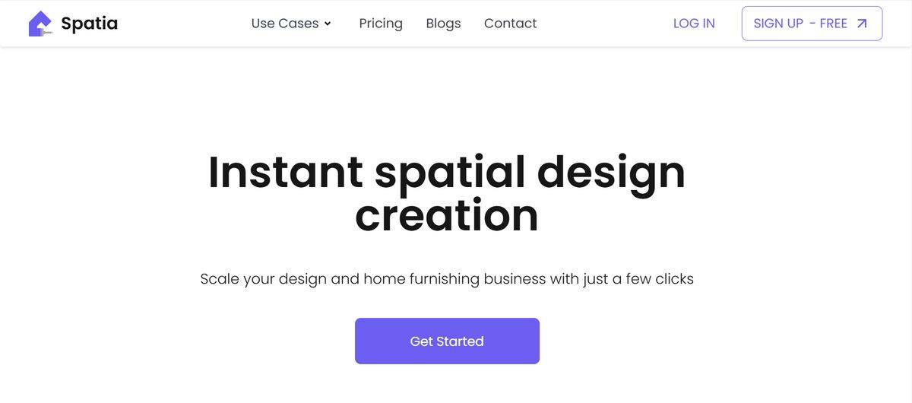Click the word "design" in the large headline

pos(611,173)
